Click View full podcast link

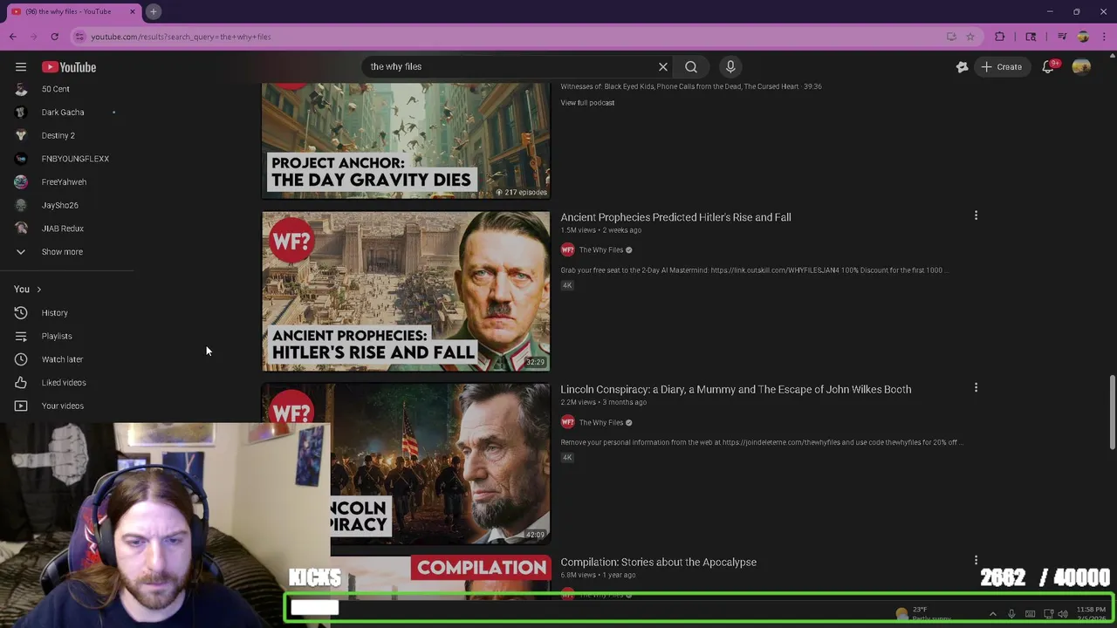coord(587,103)
